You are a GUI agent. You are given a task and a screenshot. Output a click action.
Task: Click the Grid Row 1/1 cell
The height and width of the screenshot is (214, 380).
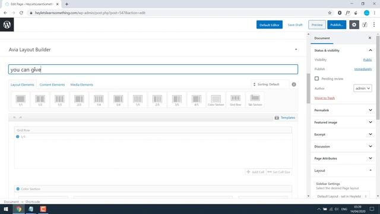point(153,150)
